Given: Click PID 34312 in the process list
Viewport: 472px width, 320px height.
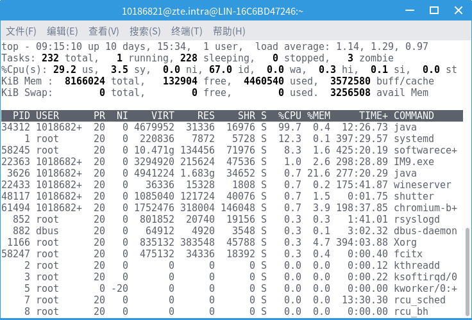Looking at the screenshot, I should coord(15,127).
